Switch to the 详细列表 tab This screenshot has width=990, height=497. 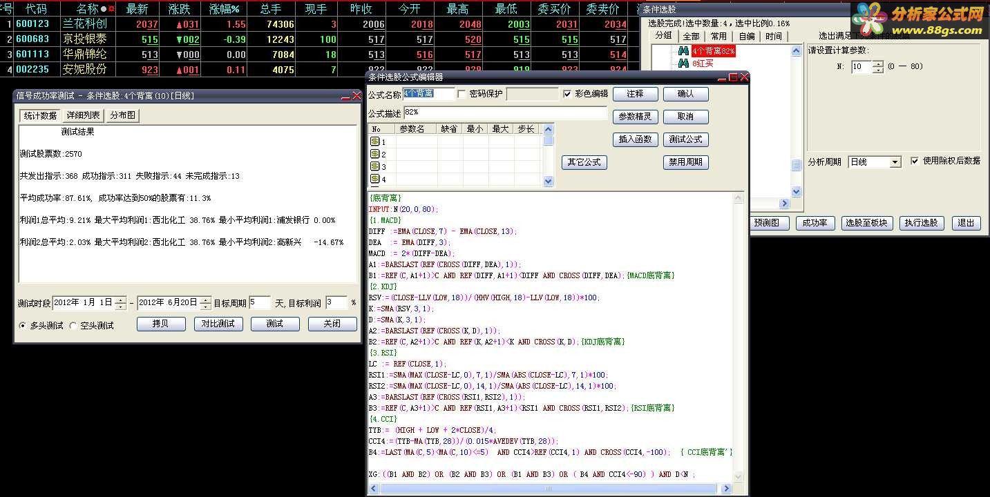tap(84, 115)
